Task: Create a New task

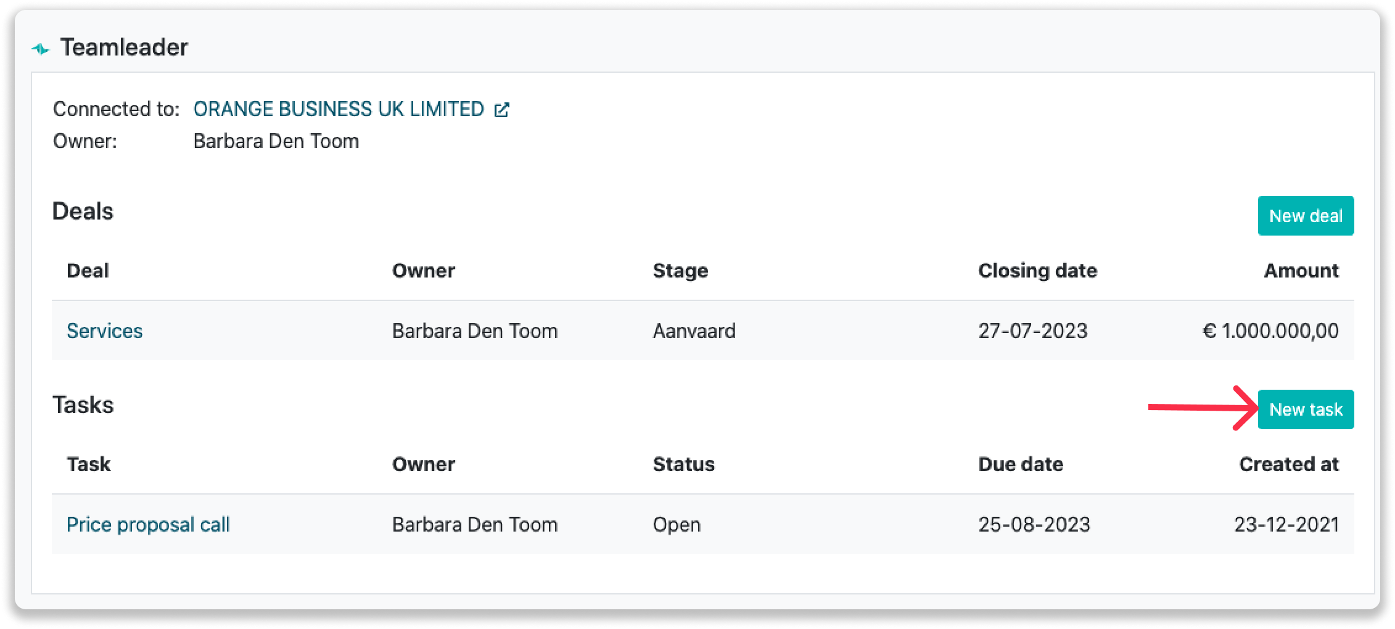Action: click(x=1305, y=409)
